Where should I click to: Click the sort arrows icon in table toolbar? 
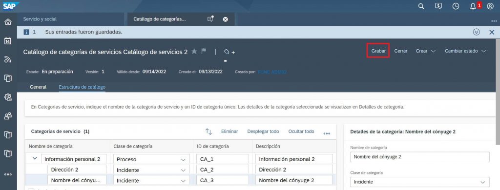point(208,132)
